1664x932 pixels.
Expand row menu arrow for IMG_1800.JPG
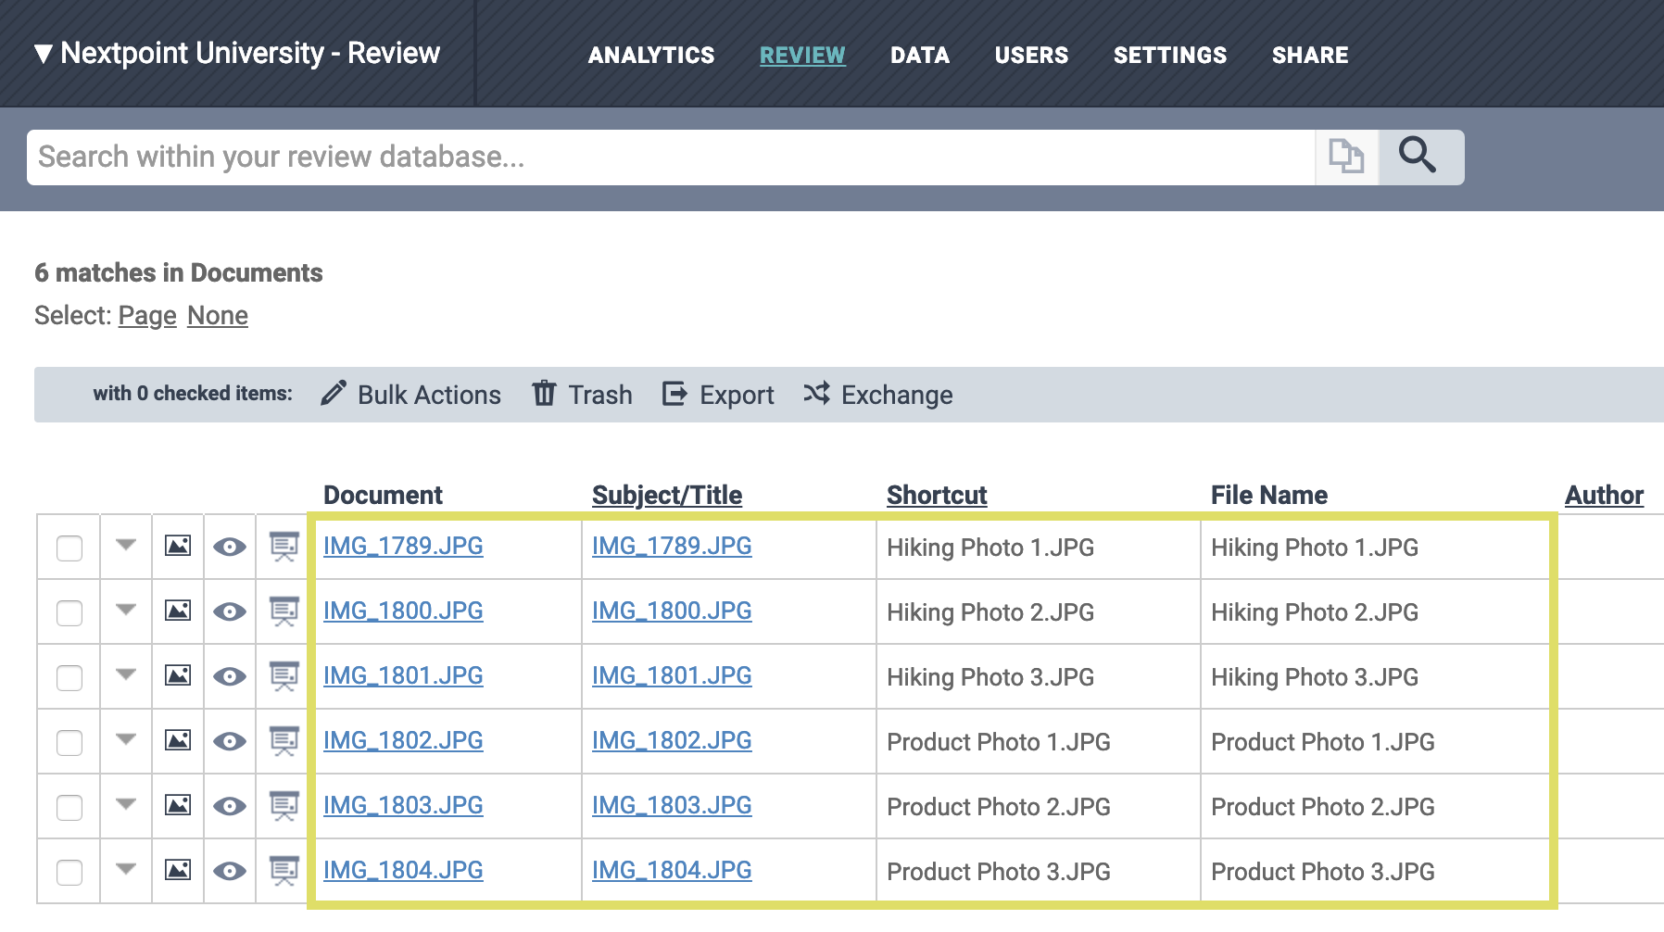click(126, 610)
